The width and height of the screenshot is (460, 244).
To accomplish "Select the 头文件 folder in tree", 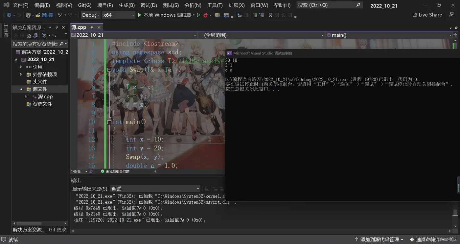I will click(40, 82).
